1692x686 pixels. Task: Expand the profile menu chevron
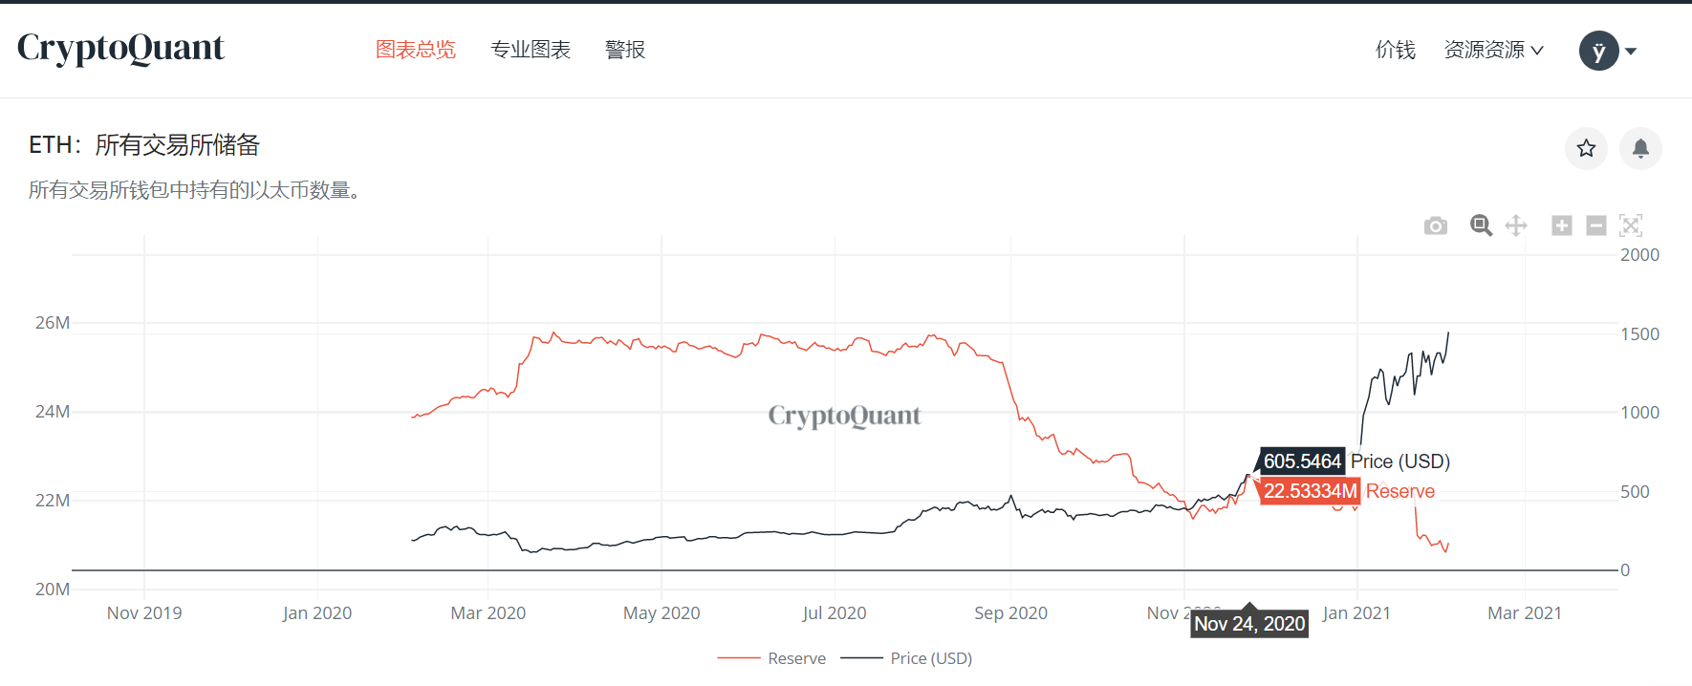pos(1628,51)
